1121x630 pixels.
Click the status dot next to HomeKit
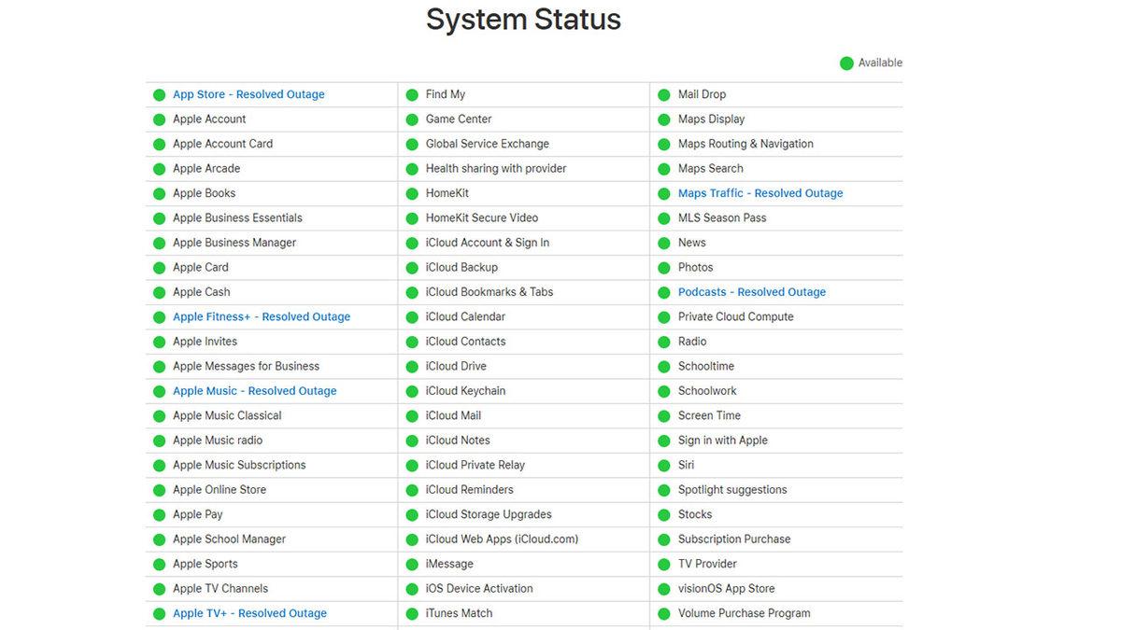coord(410,193)
